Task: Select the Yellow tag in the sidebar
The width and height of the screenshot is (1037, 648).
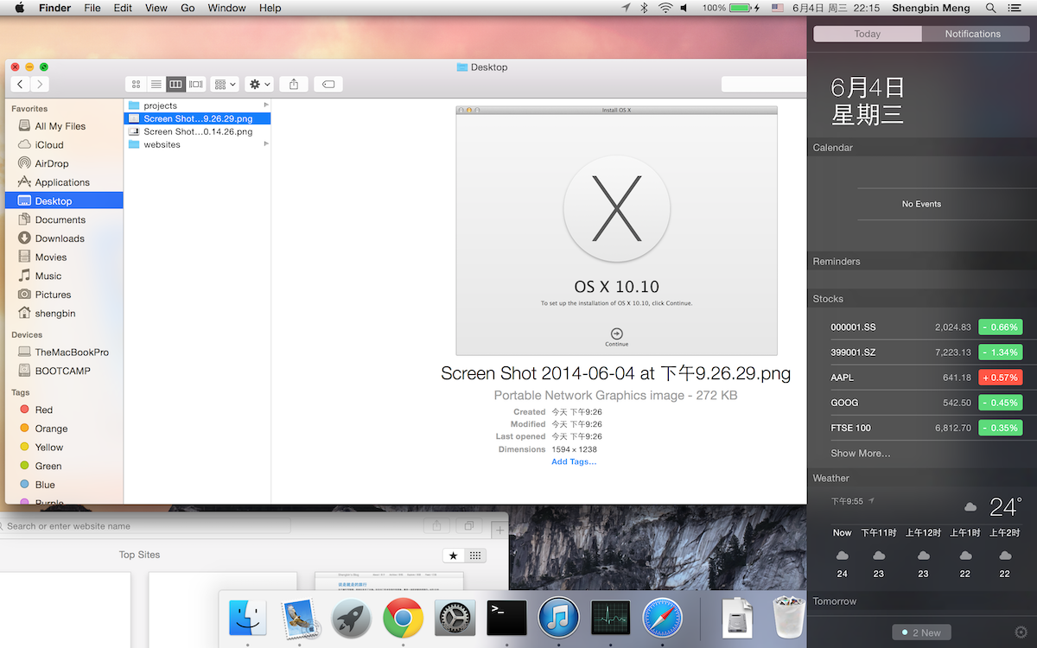Action: [64, 448]
